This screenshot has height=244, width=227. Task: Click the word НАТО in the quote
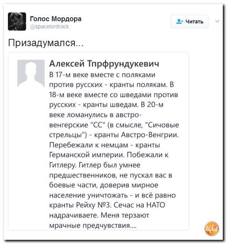coord(156,205)
